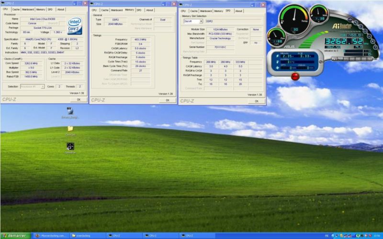Click the Serial Number 7D11181C field
Viewport: 383px width, 239px height.
tap(220, 47)
